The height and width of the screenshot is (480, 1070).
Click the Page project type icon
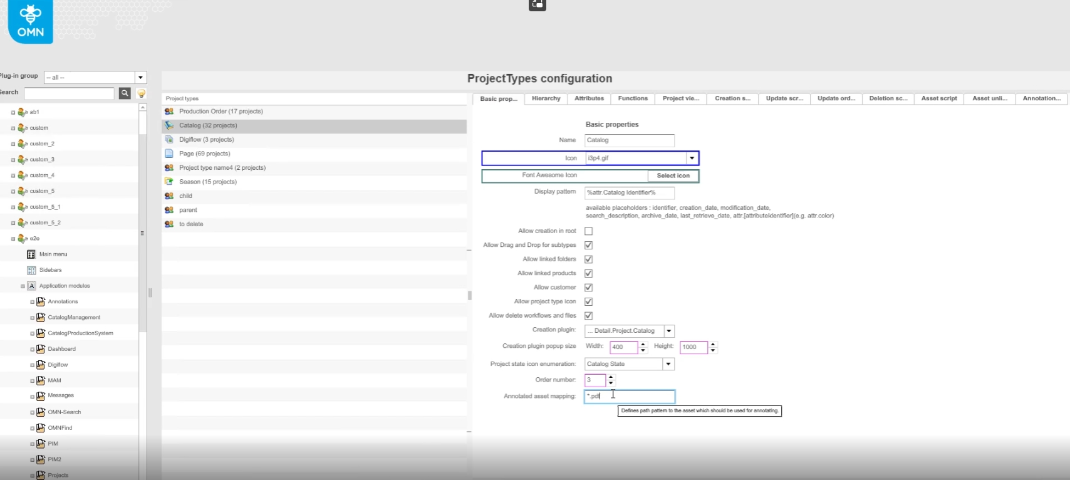[169, 154]
